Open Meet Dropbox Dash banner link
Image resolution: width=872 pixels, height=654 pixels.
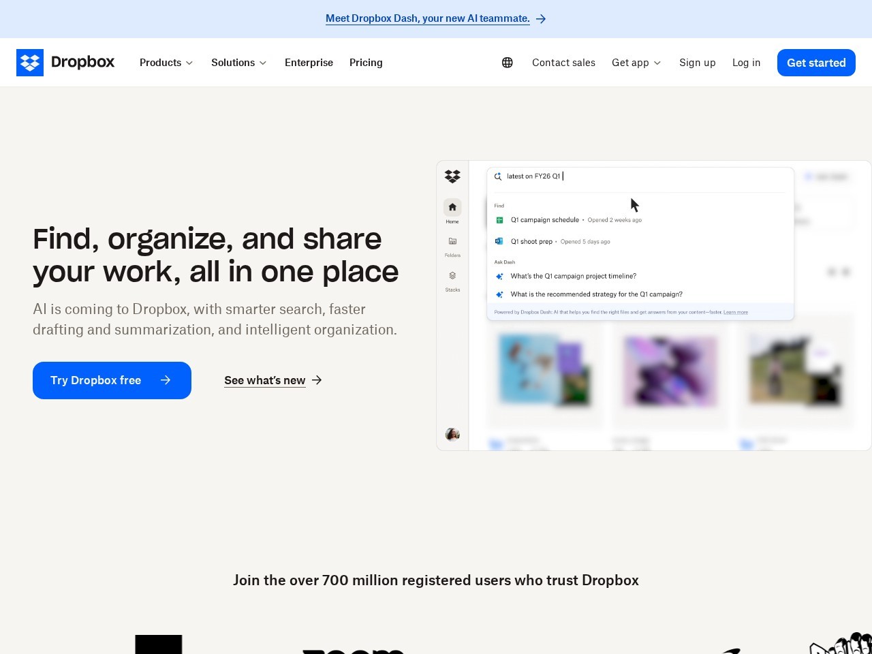(x=427, y=18)
